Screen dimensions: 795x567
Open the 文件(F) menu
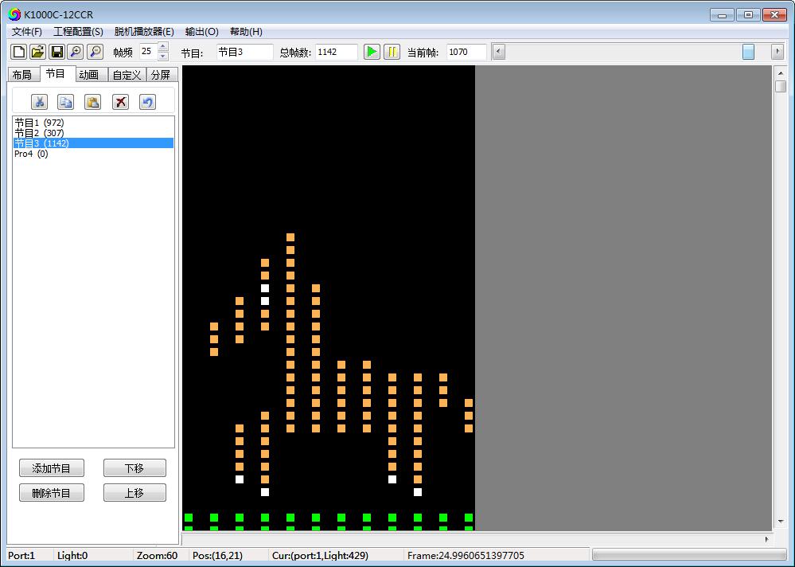26,31
